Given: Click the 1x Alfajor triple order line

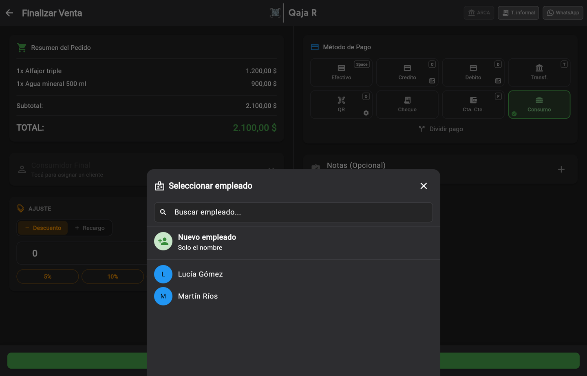Looking at the screenshot, I should tap(147, 71).
